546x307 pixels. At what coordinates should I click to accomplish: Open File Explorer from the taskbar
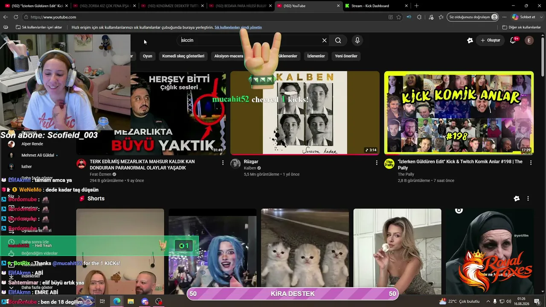[x=131, y=301]
